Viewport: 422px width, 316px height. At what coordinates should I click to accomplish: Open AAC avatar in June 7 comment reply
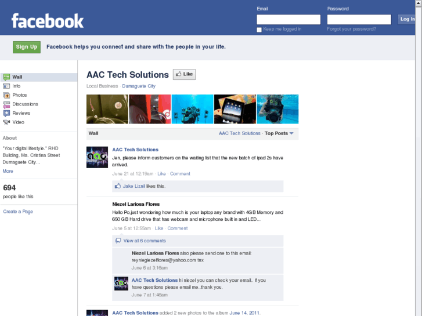click(121, 284)
